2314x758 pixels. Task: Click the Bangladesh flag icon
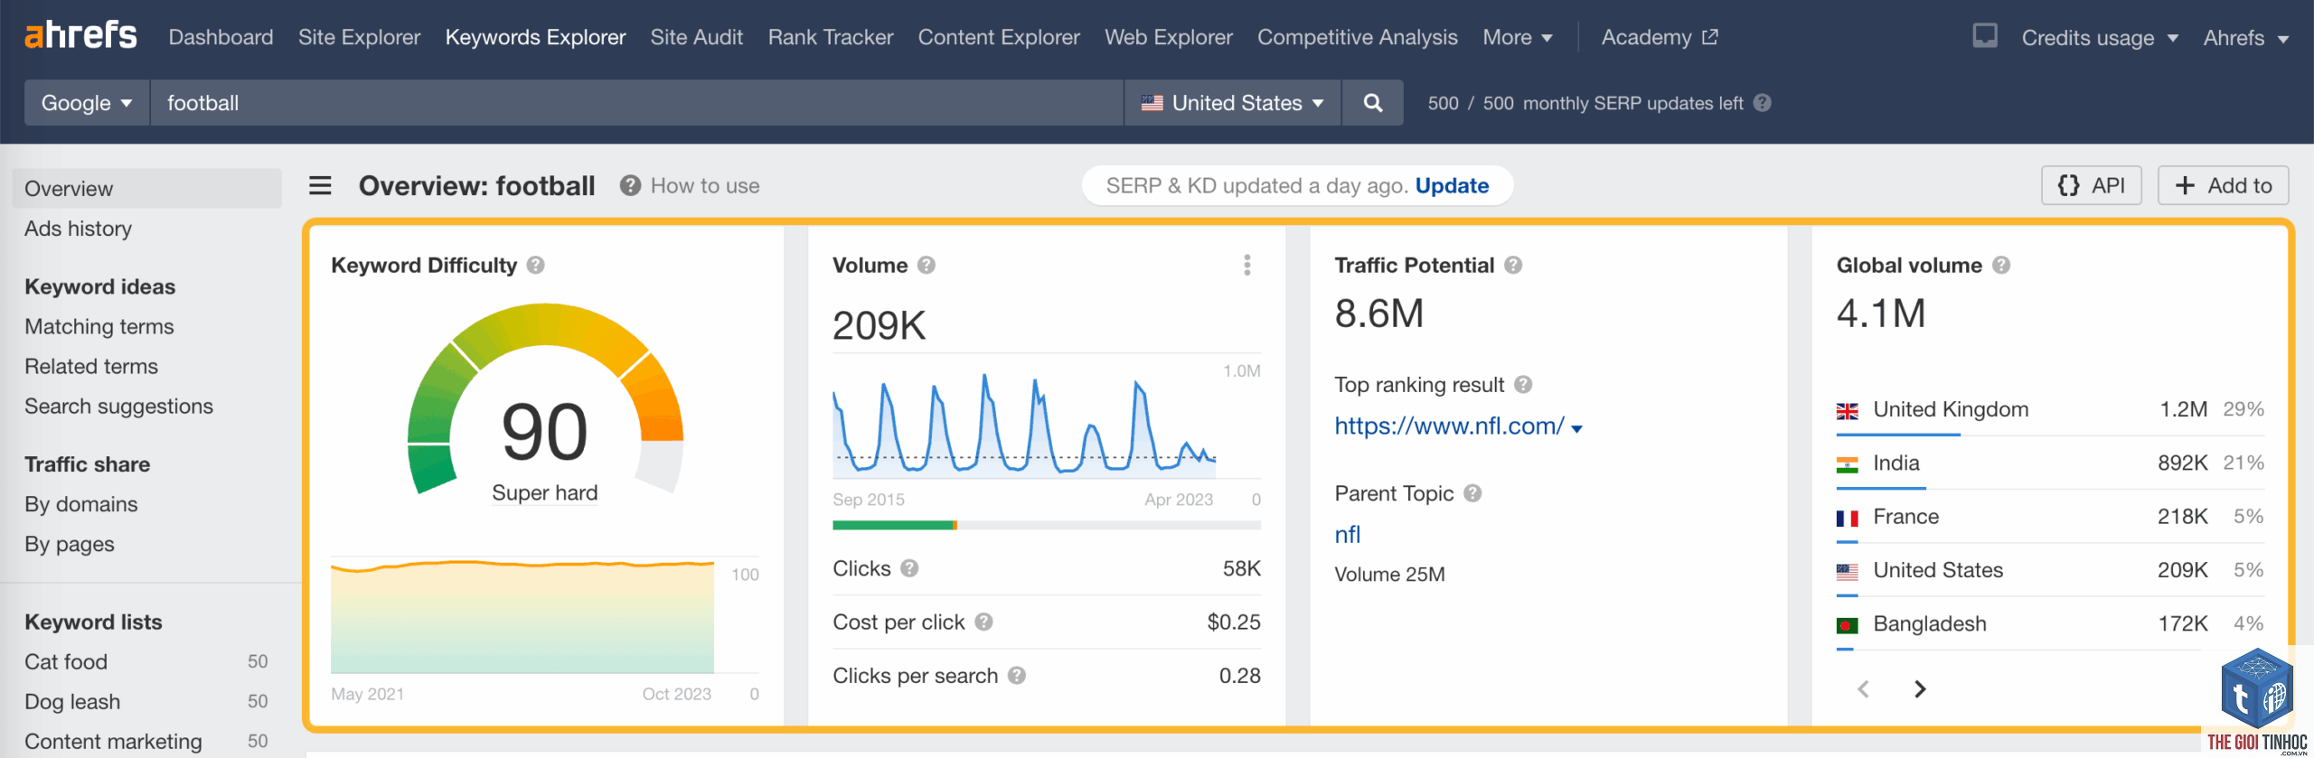[x=1848, y=625]
